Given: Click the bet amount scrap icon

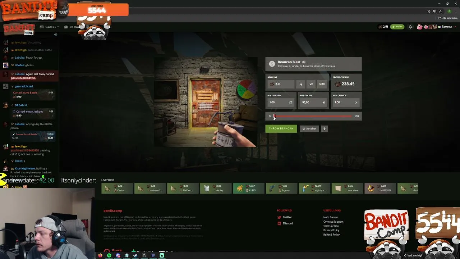Looking at the screenshot, I should coord(272,84).
